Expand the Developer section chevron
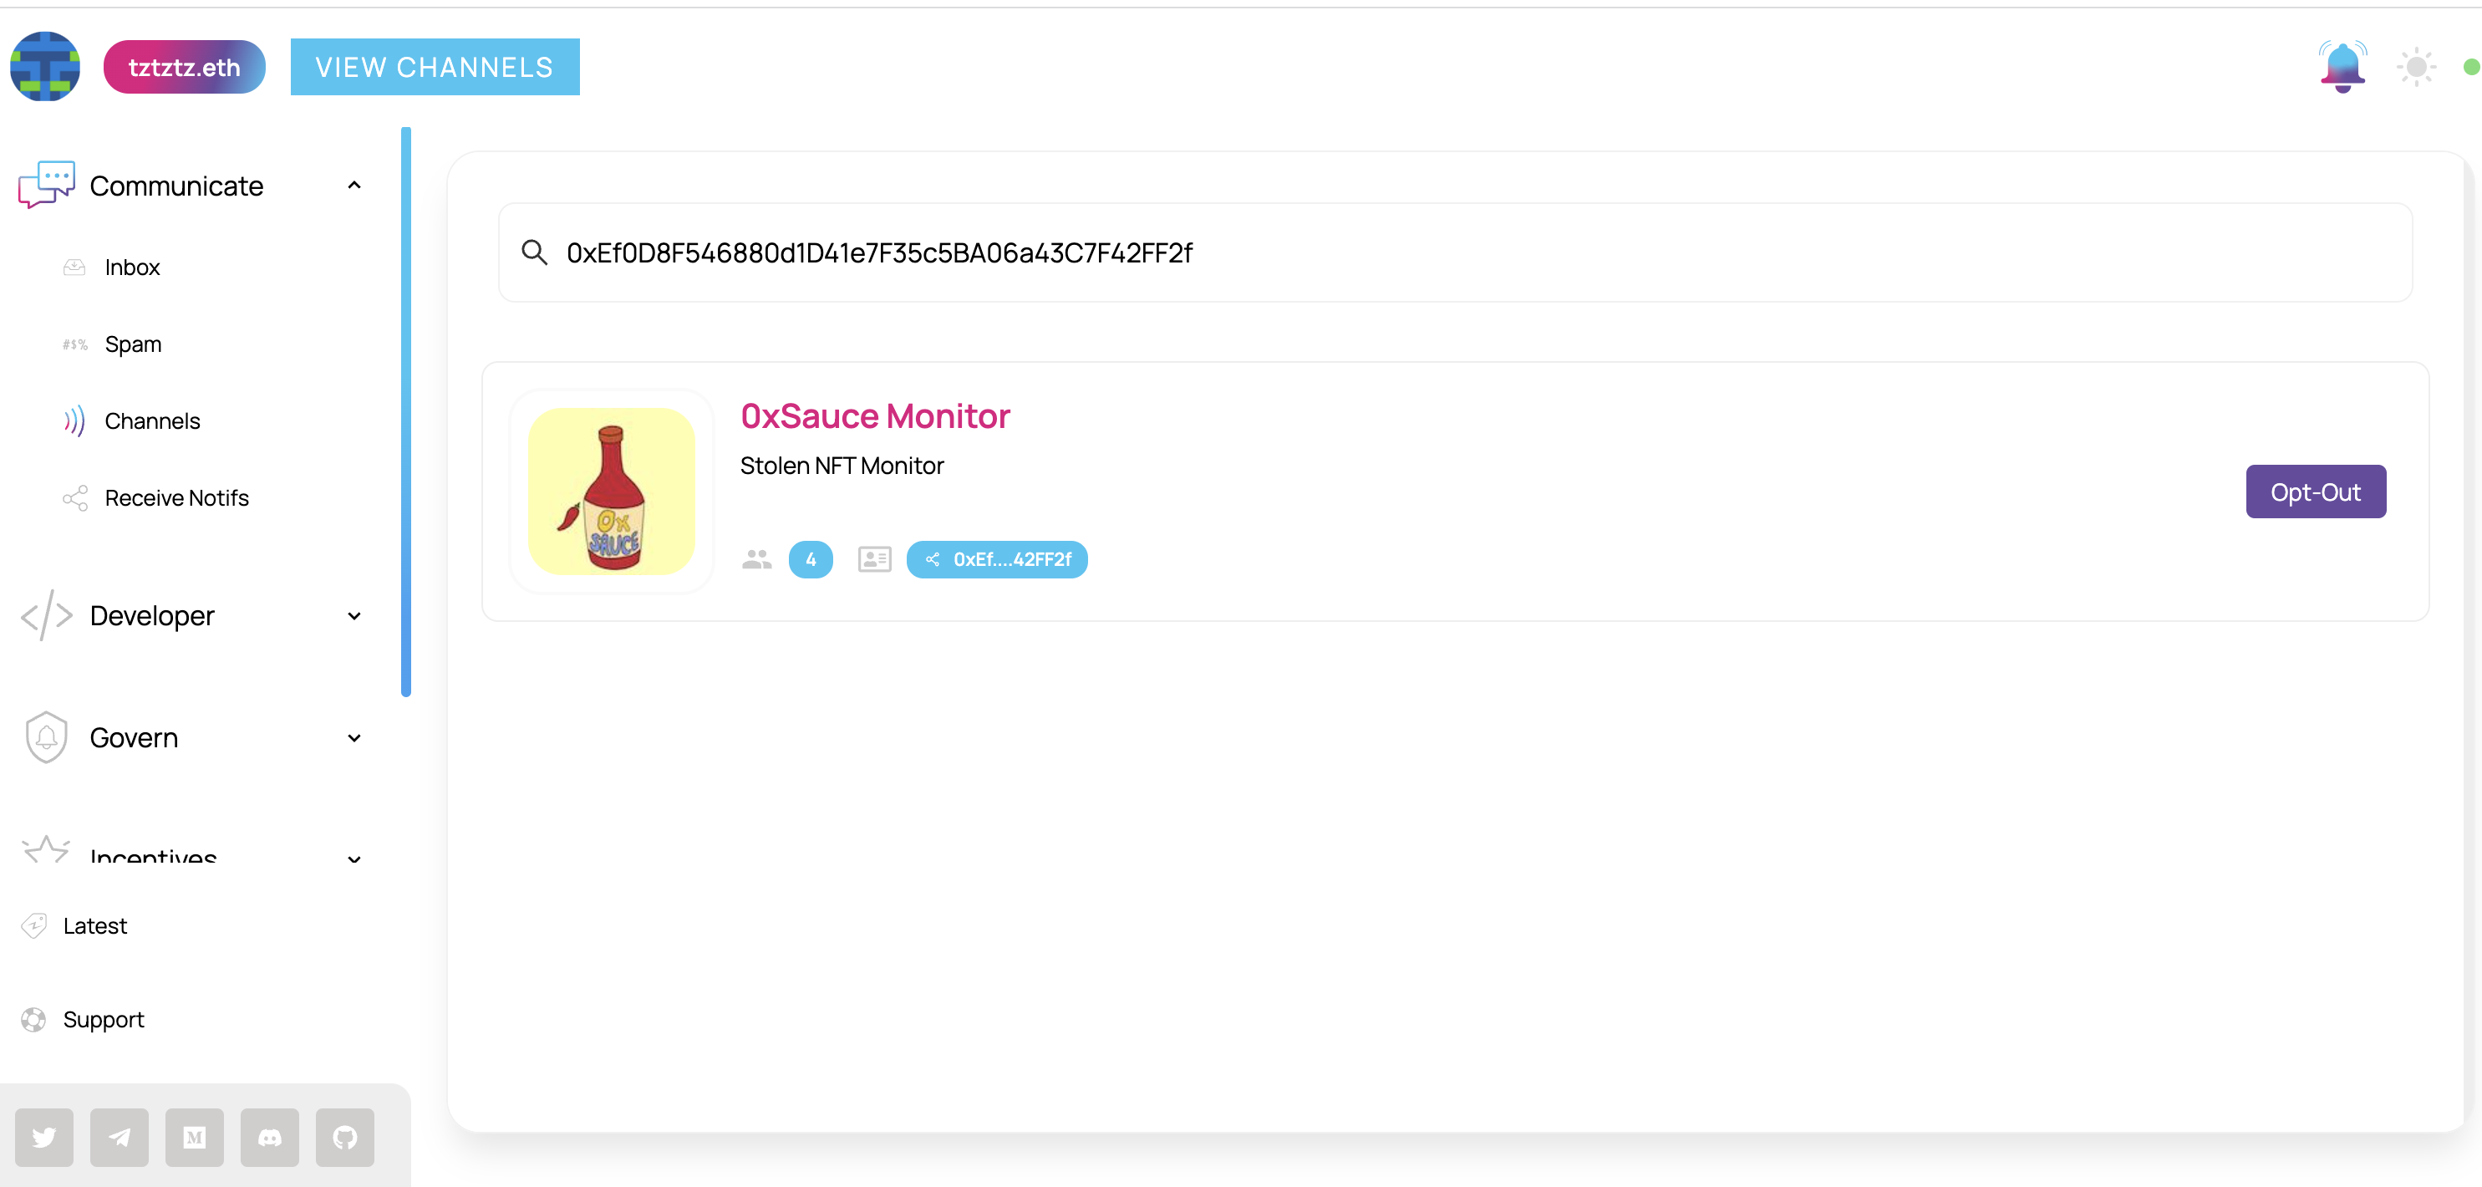2482x1187 pixels. pyautogui.click(x=353, y=616)
